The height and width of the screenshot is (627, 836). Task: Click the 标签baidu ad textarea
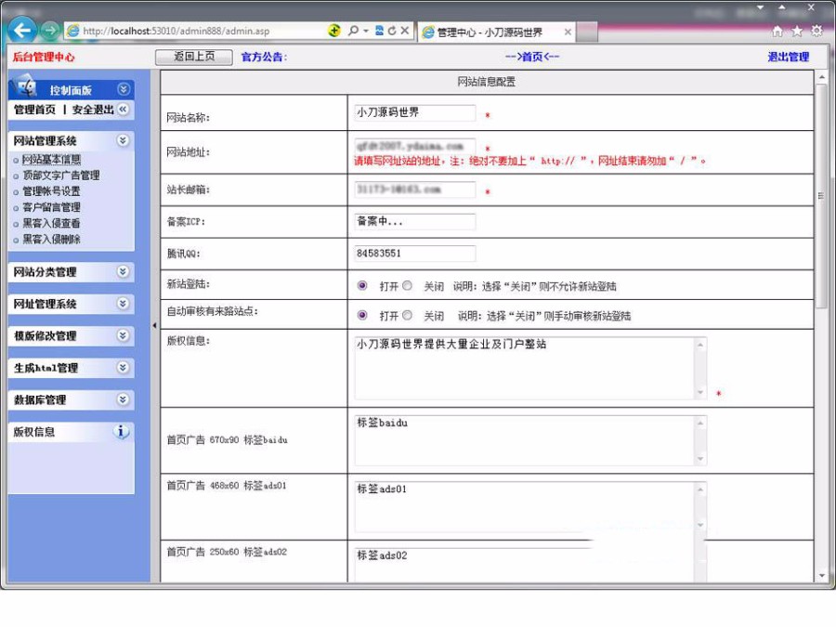point(530,440)
